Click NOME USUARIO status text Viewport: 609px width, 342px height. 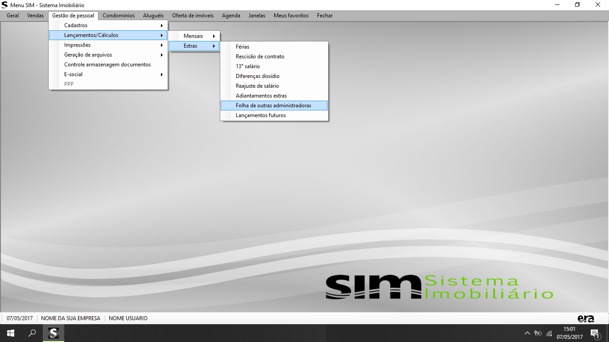click(x=128, y=318)
